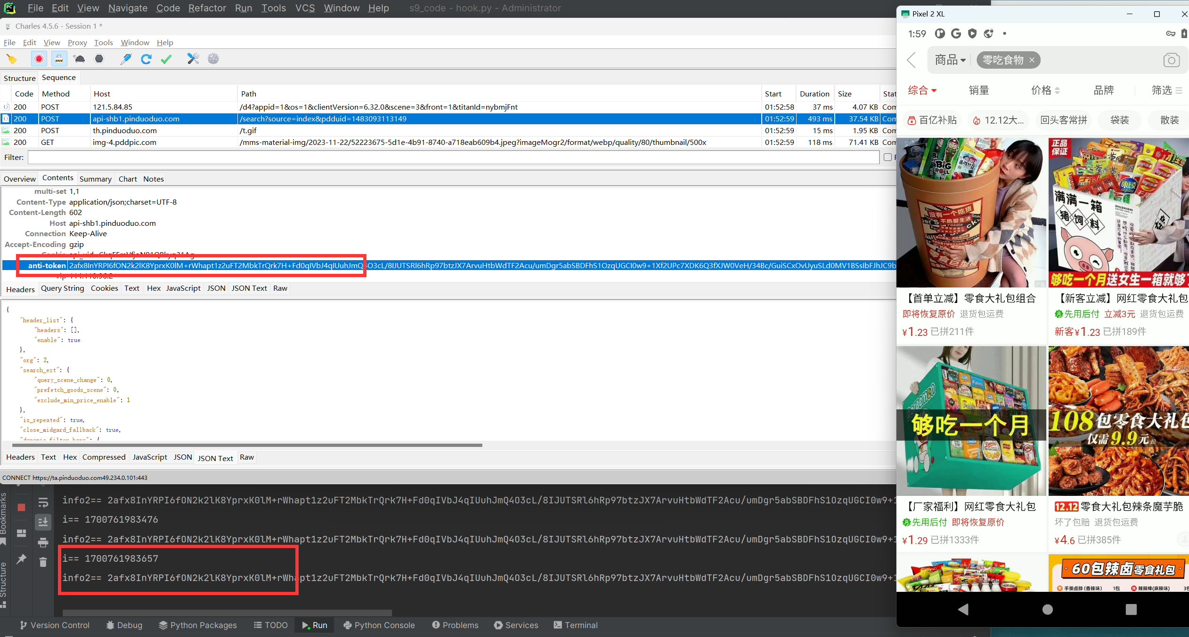Expand the 商品 dropdown in phone search
Image resolution: width=1189 pixels, height=637 pixels.
[x=950, y=60]
